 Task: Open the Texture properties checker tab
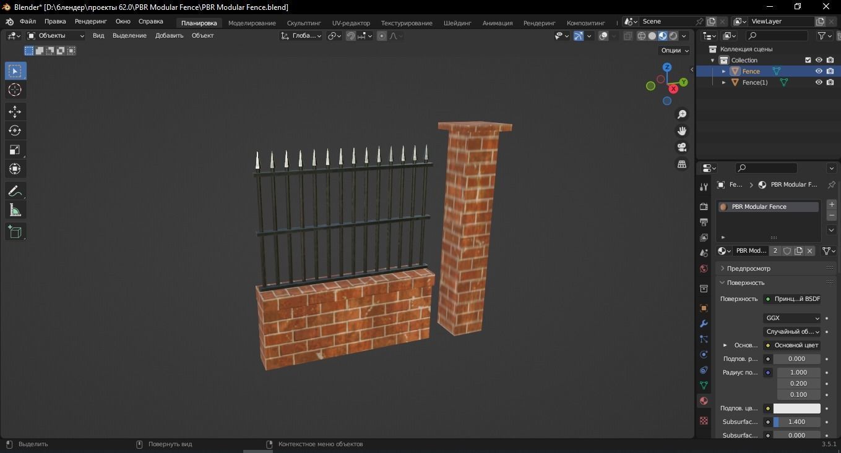704,420
